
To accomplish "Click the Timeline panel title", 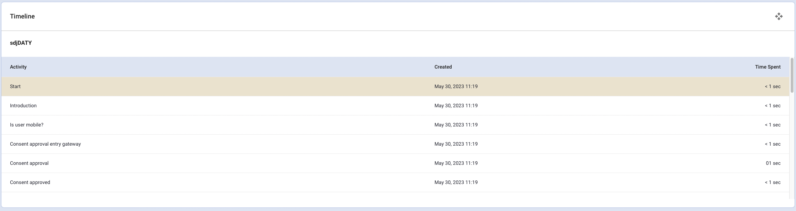I will (22, 16).
